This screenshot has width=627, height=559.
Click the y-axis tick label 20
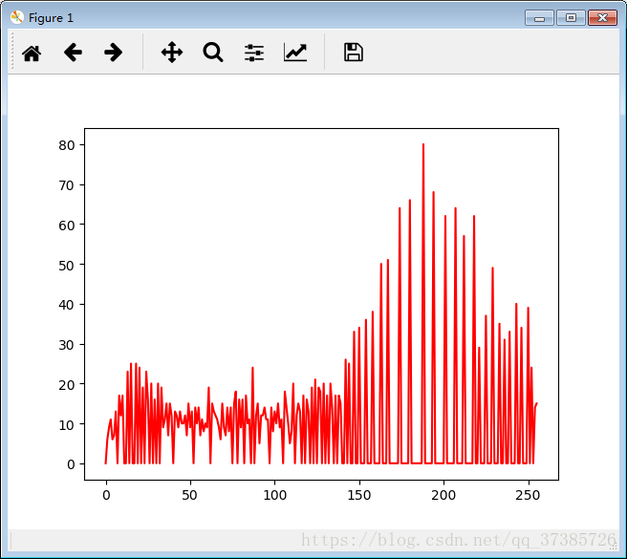click(x=66, y=385)
